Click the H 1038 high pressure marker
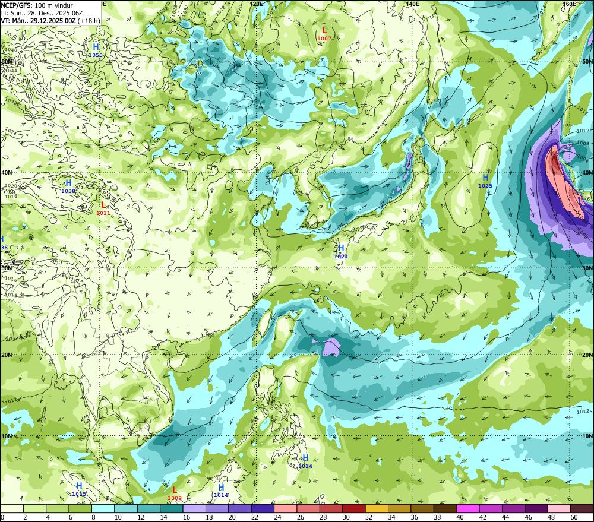594x522 pixels. pyautogui.click(x=68, y=186)
